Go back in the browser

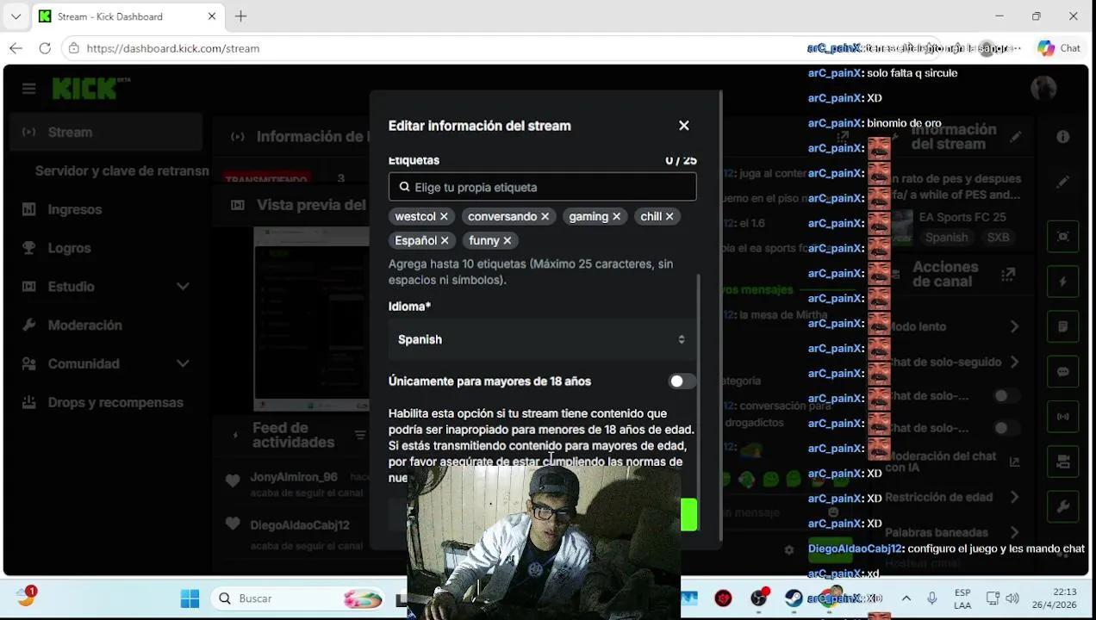pyautogui.click(x=16, y=48)
